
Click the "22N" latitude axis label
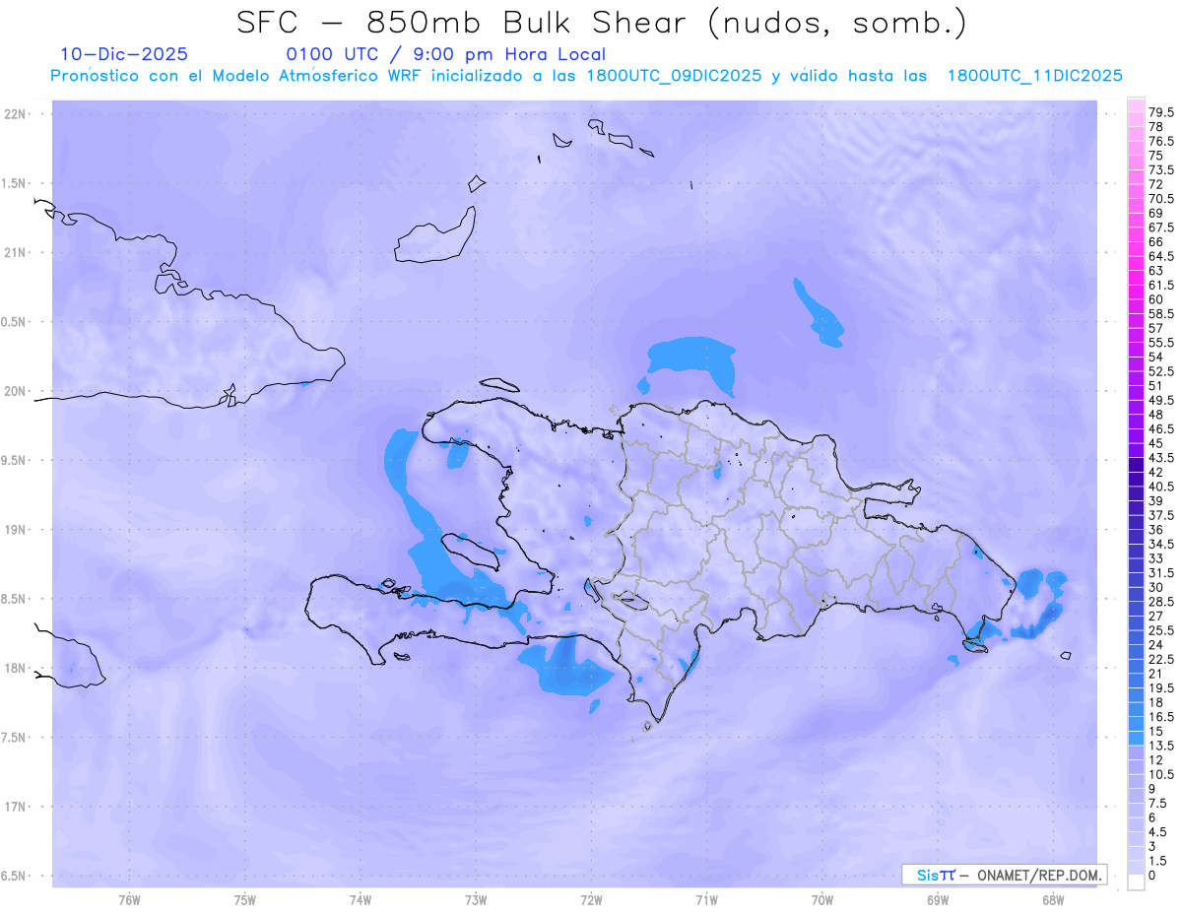pos(15,113)
